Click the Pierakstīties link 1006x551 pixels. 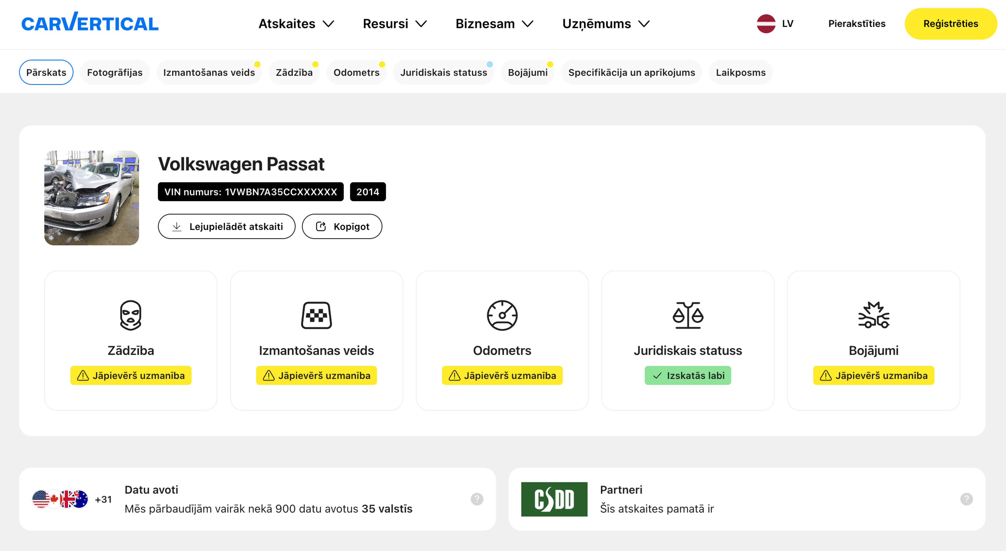pyautogui.click(x=856, y=23)
